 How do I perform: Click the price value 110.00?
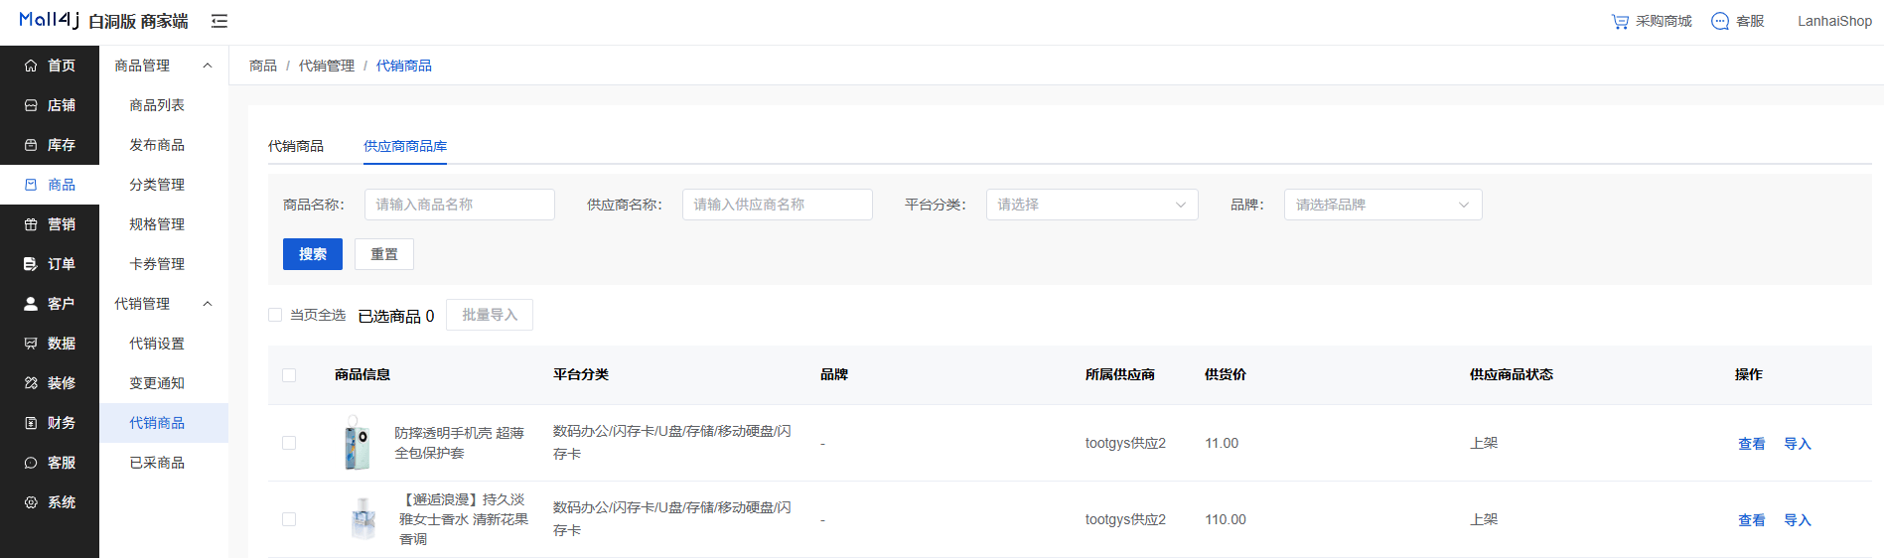[x=1226, y=519]
